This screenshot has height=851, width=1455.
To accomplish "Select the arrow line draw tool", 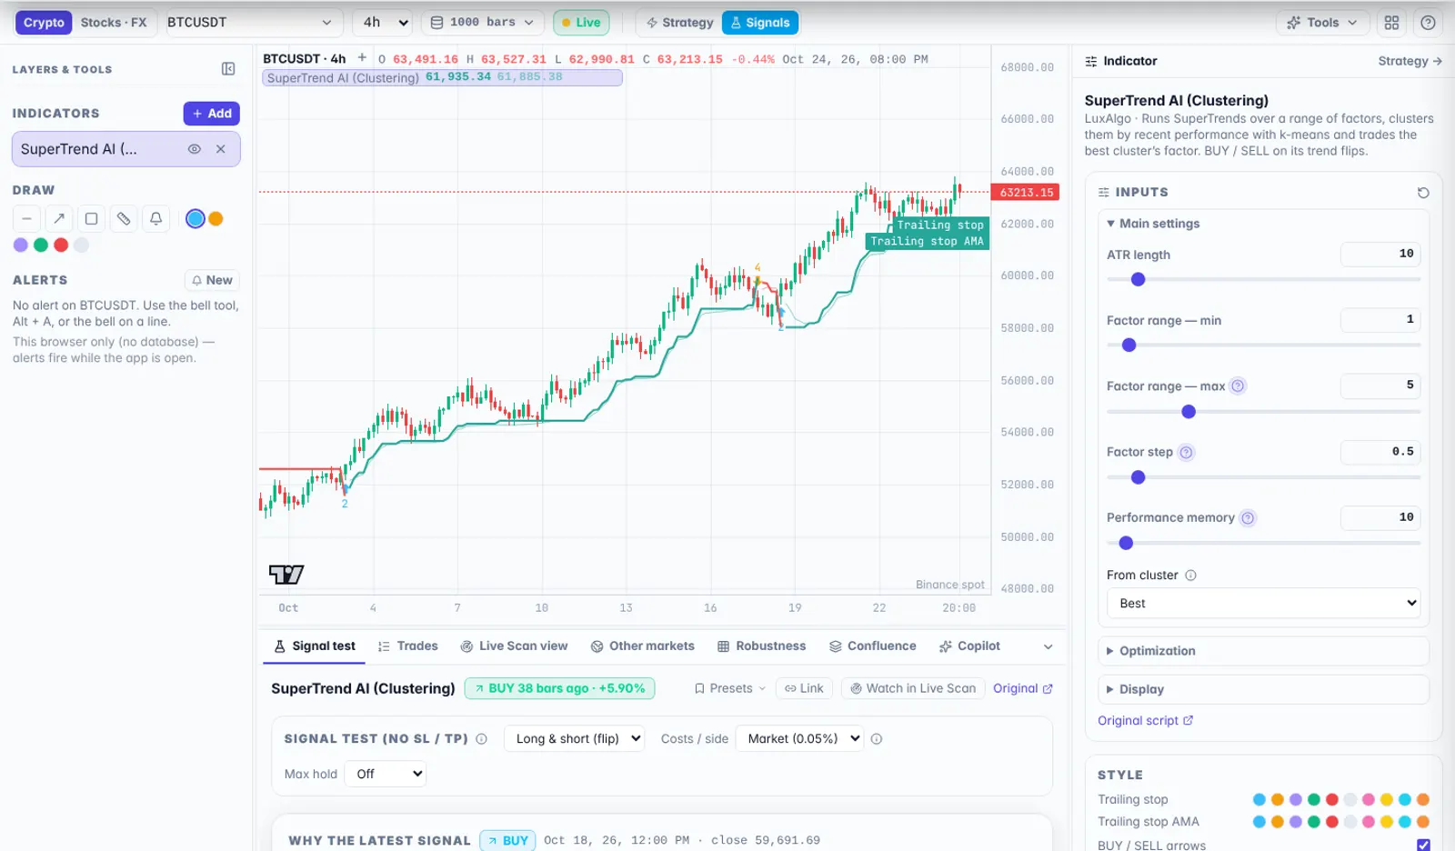I will pyautogui.click(x=59, y=218).
